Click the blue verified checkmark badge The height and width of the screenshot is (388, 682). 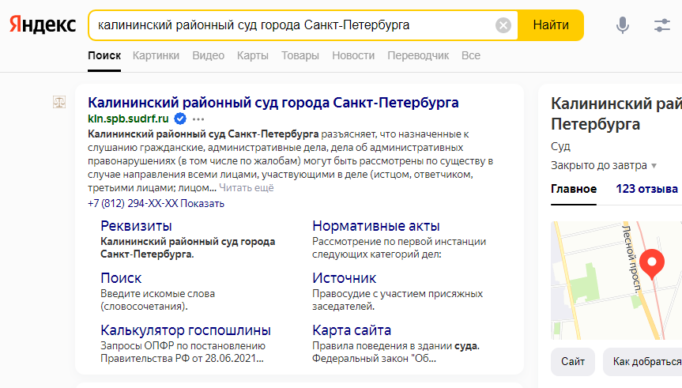180,119
